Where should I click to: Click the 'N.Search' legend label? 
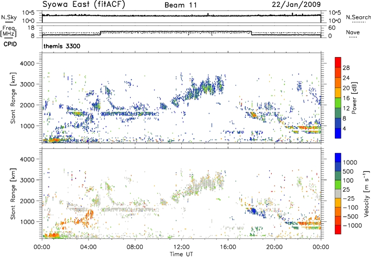pos(358,17)
